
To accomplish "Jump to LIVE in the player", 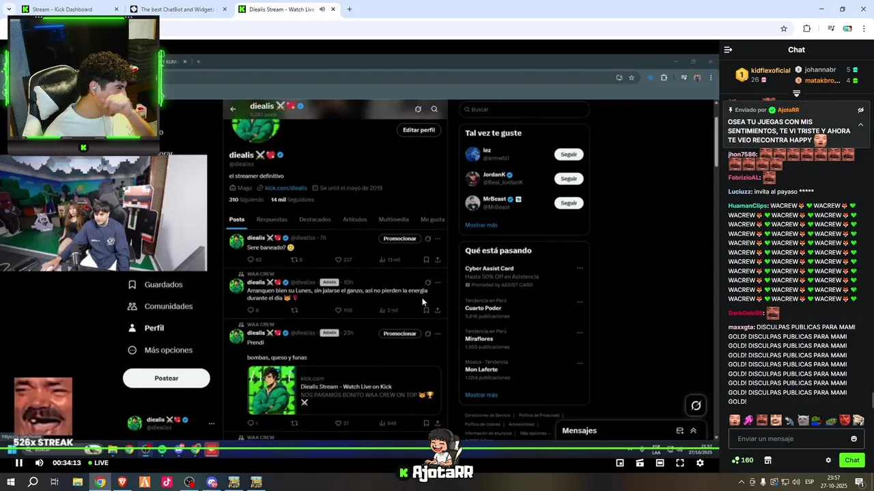I will [97, 462].
